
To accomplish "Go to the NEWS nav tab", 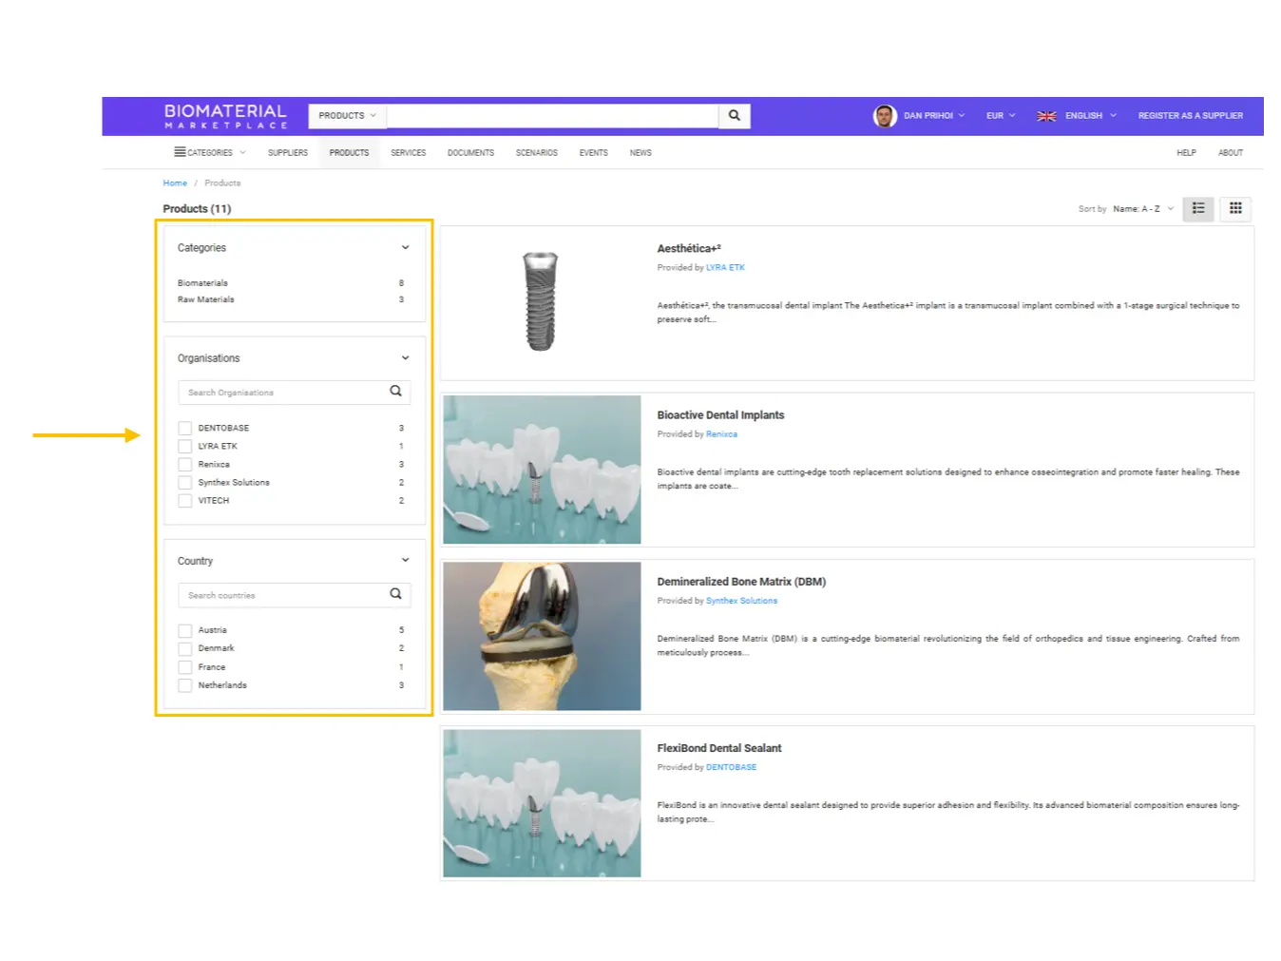I will point(640,153).
